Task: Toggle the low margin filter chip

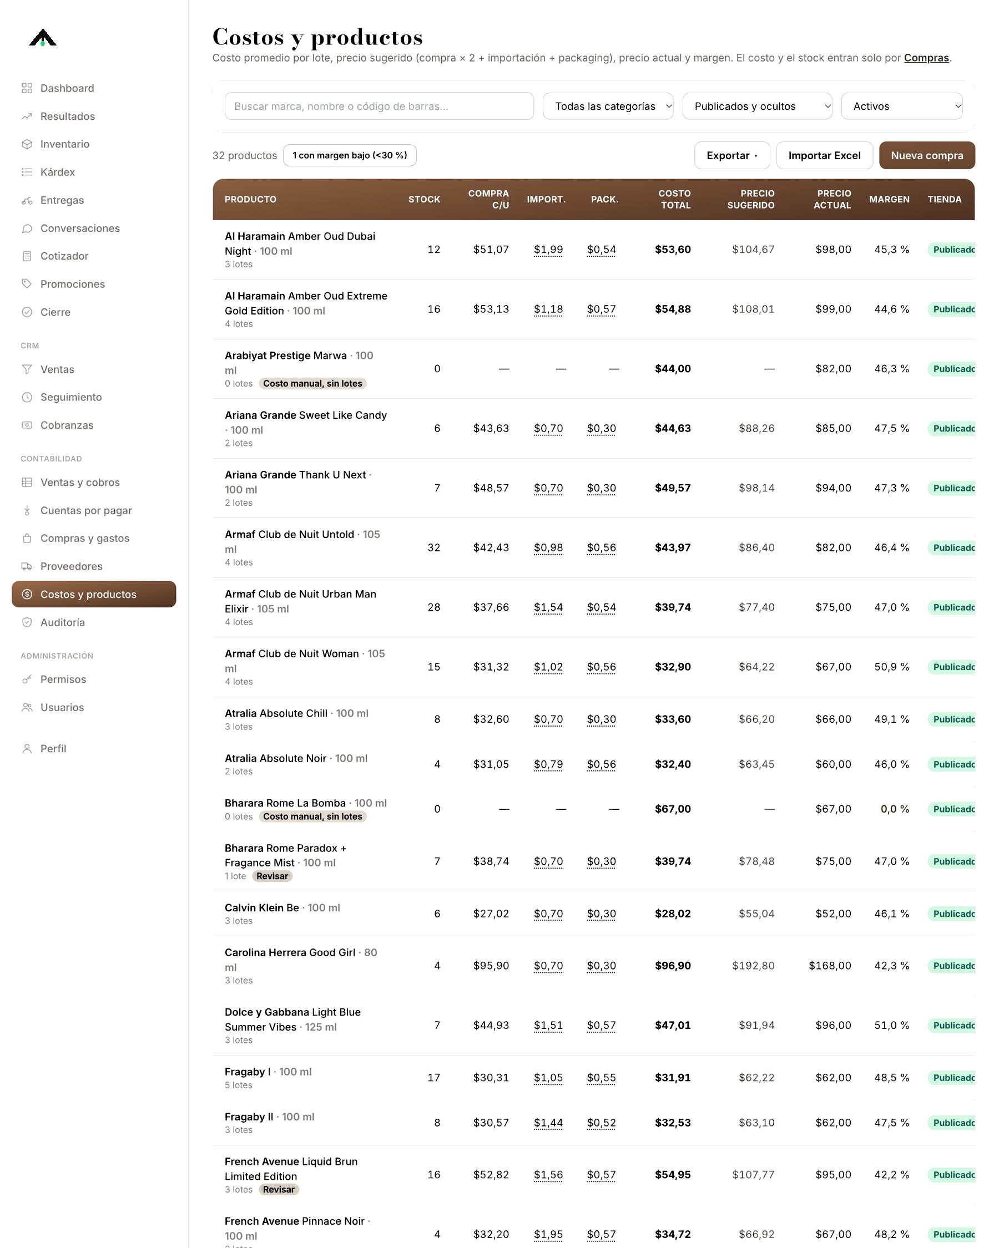Action: [350, 155]
